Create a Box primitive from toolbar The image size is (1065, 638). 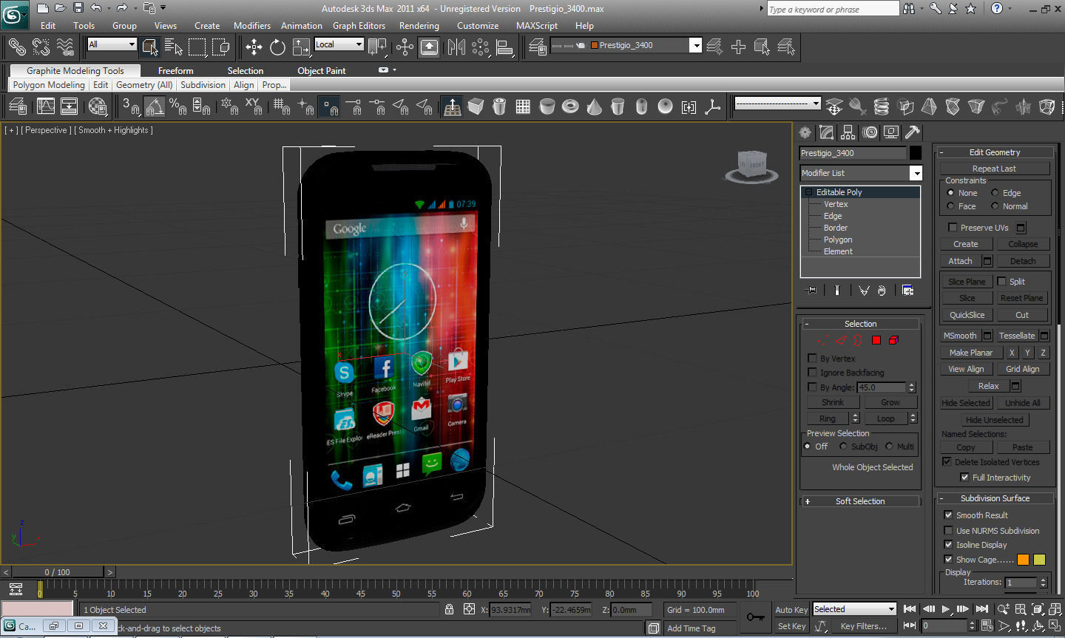point(476,106)
